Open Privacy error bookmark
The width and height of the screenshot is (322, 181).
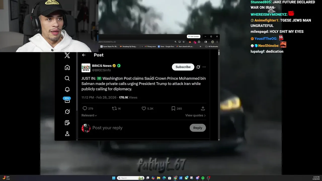point(150,47)
